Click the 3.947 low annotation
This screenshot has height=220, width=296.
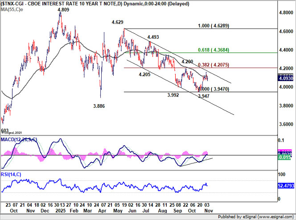point(204,96)
